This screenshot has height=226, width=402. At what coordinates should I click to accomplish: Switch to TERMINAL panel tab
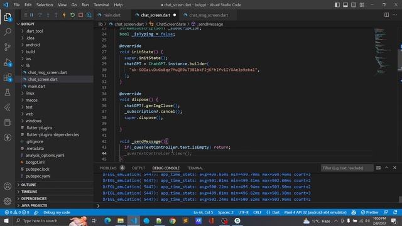[x=195, y=168]
